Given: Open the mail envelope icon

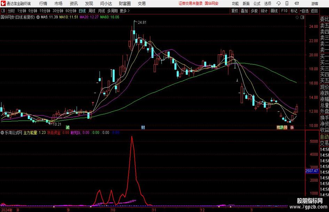Looking at the screenshot, I should (x=297, y=3).
